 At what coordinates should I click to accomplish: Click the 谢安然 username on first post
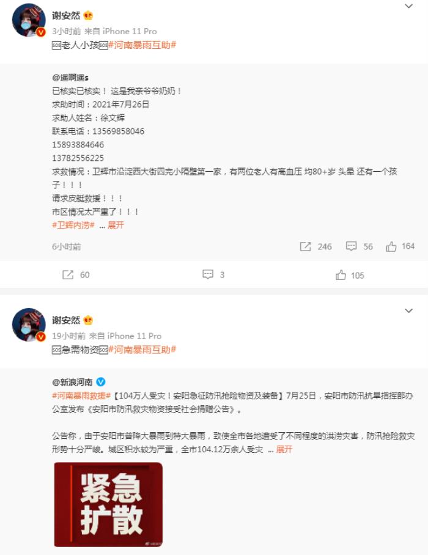[66, 15]
